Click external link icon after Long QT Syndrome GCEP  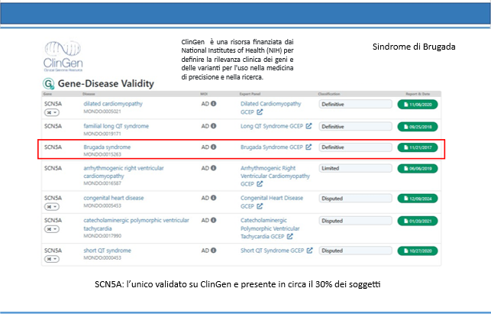click(x=308, y=126)
